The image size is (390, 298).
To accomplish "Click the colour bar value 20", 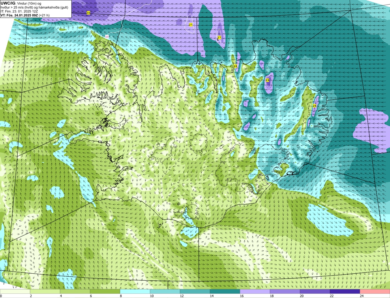I will [302, 296].
